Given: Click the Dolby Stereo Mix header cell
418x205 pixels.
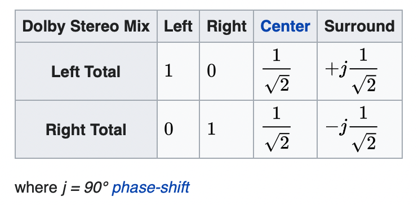Looking at the screenshot, I should (86, 26).
